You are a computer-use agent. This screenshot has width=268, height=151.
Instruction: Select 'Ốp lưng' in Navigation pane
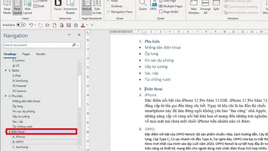point(18,106)
